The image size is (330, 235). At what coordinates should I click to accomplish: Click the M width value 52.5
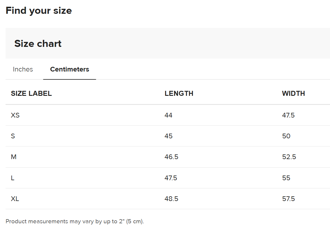289,157
